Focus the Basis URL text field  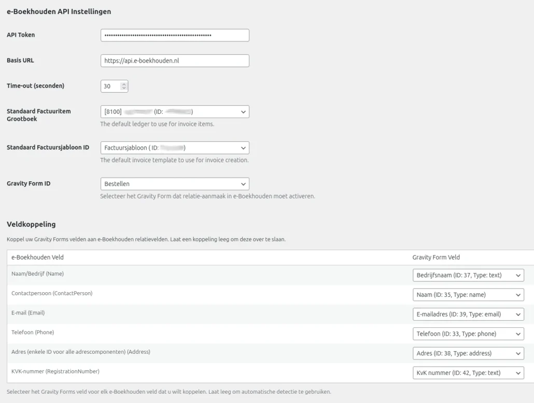(174, 61)
